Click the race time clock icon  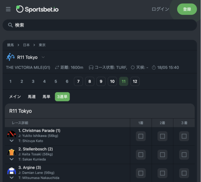point(154,67)
